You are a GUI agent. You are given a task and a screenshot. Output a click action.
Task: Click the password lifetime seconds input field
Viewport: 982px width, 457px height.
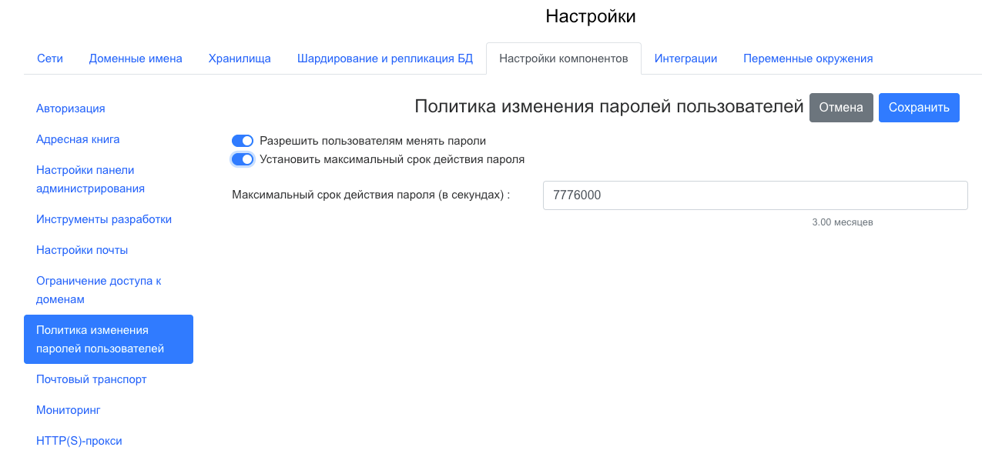755,195
